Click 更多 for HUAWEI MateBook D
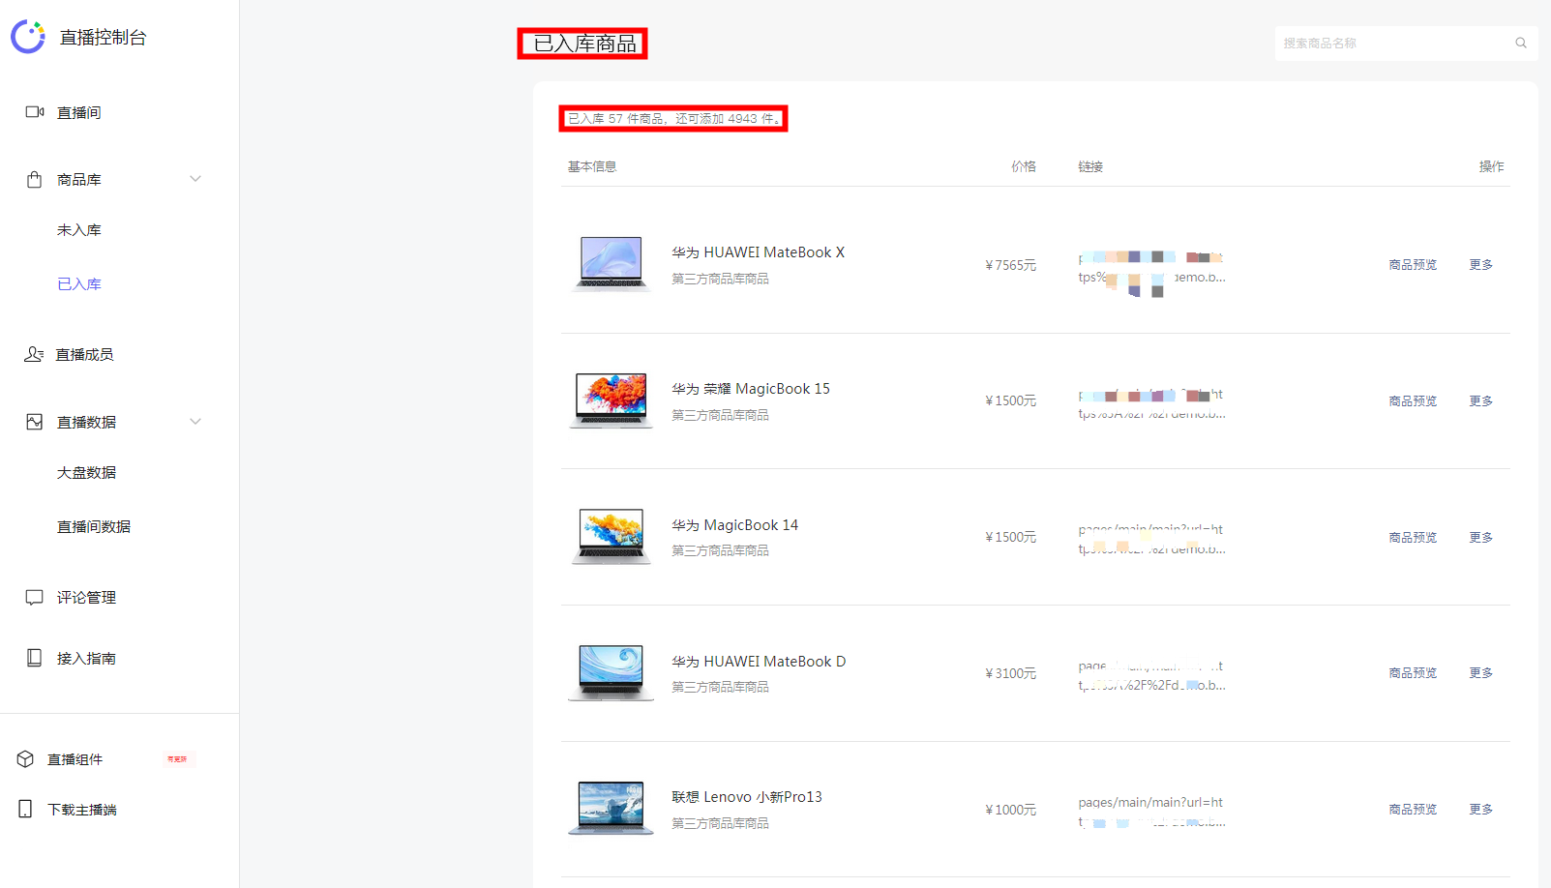 click(1481, 673)
